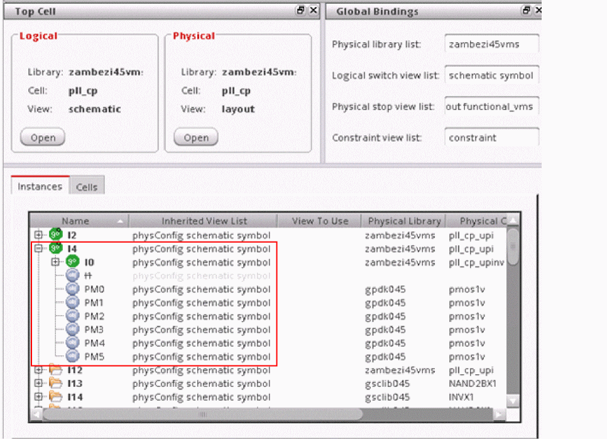Click the blue icon of row PM0
The height and width of the screenshot is (439, 607).
coord(72,289)
